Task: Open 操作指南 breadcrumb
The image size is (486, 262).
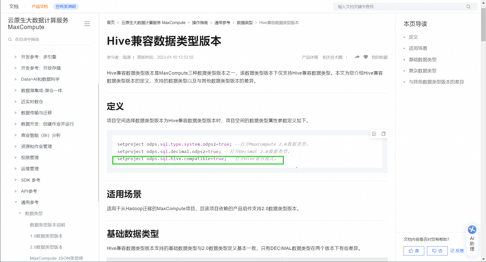Action: (200, 23)
